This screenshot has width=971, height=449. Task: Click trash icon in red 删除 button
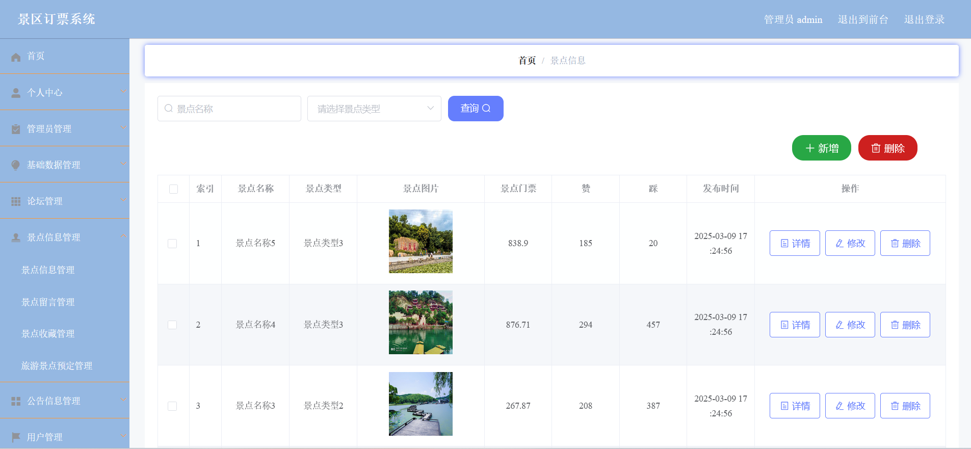pyautogui.click(x=876, y=148)
